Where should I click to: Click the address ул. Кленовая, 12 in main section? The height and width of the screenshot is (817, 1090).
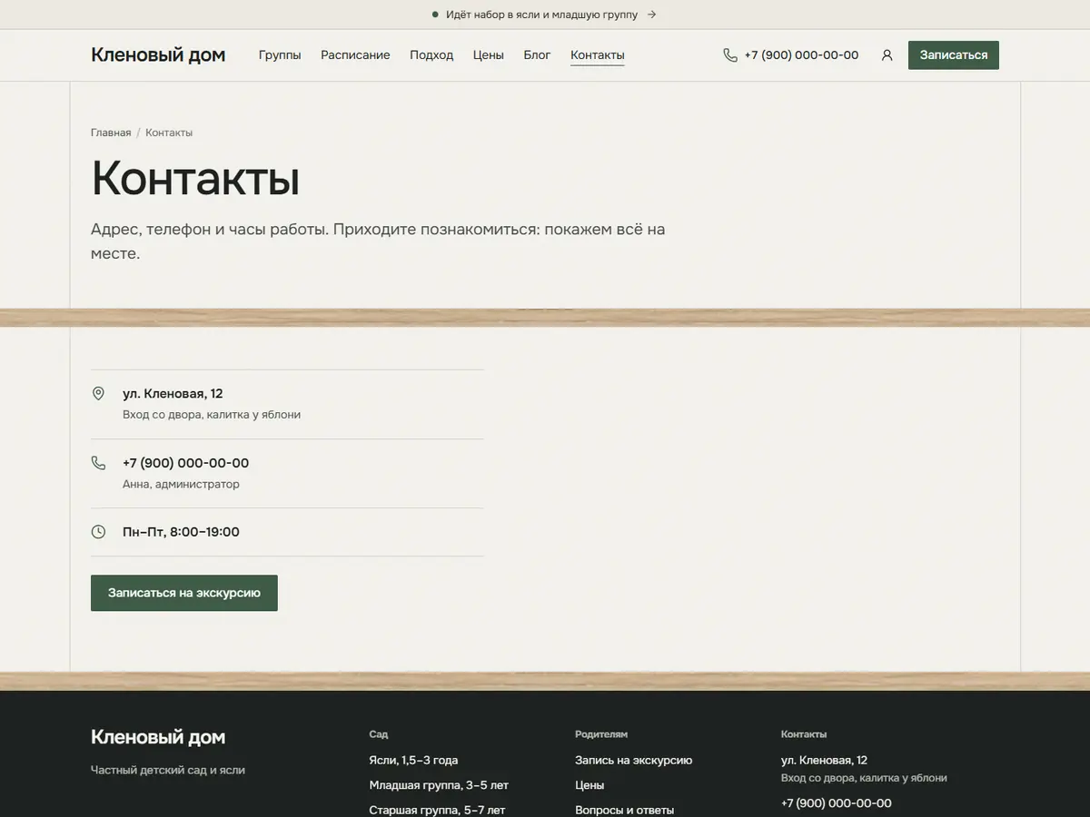point(173,394)
